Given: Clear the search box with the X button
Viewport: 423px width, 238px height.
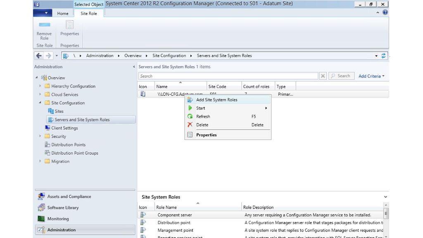Looking at the screenshot, I should point(323,76).
